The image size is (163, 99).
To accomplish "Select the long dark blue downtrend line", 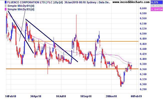I will [52, 40].
